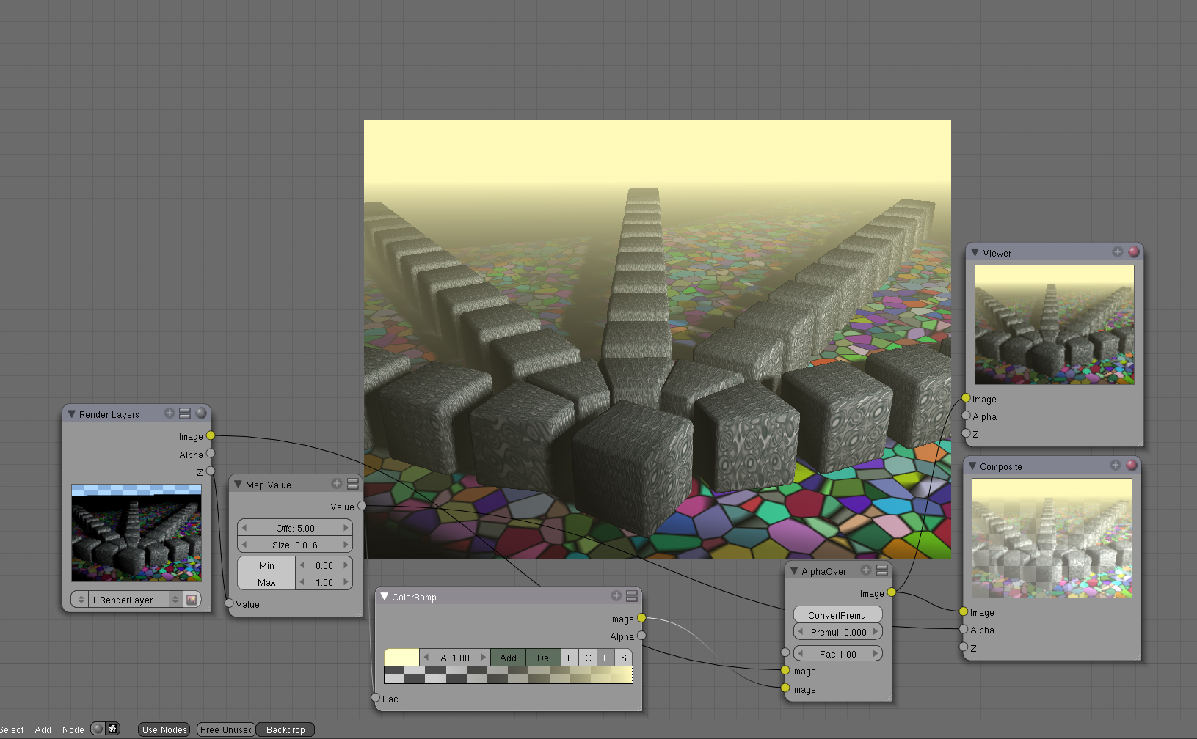Click the sphere icon on Render Layers header

click(201, 413)
